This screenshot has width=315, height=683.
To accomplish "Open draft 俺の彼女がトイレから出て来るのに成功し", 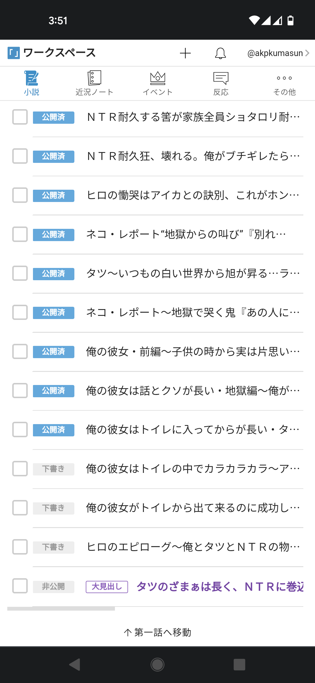I will 193,508.
